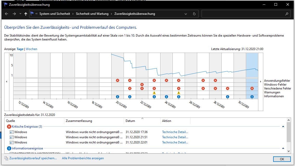Screen dimensions: 295x166
Task: Select the warning triangle on 23.12.2020
Action: tap(154, 93)
